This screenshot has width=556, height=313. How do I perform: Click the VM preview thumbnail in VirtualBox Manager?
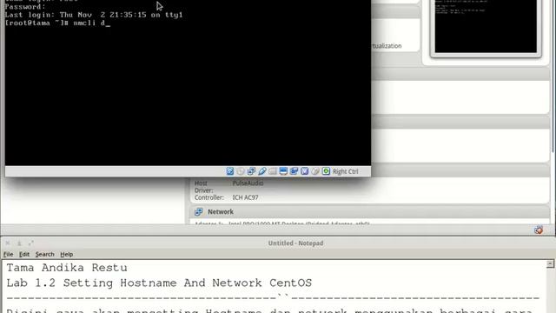pyautogui.click(x=486, y=27)
